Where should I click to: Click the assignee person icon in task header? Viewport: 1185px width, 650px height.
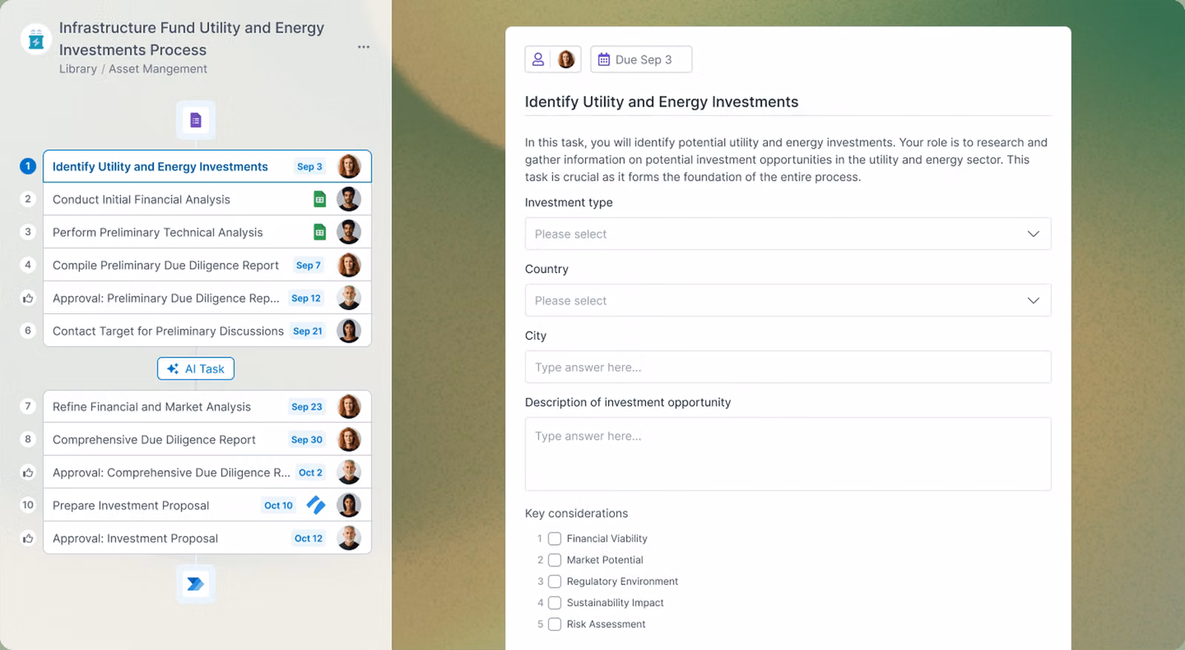pos(538,59)
